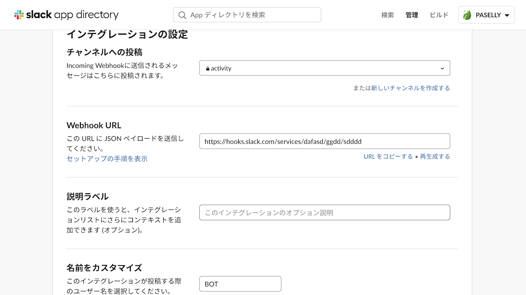Show the セットアップの手順を表示 instructions link
The width and height of the screenshot is (526, 295).
(107, 159)
